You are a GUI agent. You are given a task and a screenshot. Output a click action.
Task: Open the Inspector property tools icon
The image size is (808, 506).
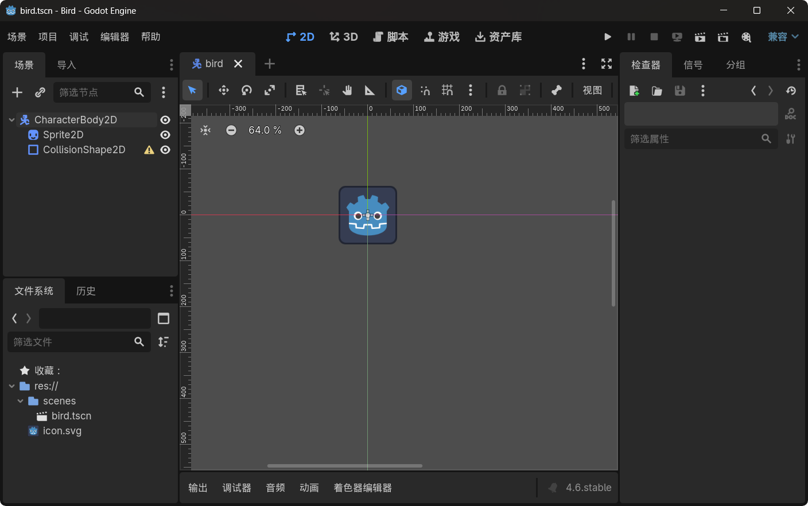click(791, 139)
